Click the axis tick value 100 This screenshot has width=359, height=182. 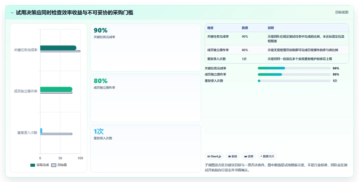80,158
